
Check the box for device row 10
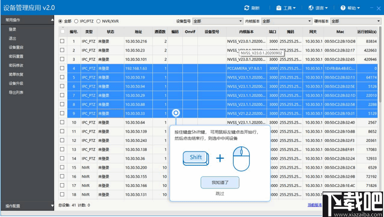tap(62, 122)
